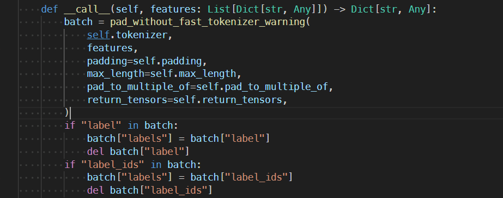Click the if "label_ids" in batch line
Image resolution: width=503 pixels, height=198 pixels.
point(133,164)
